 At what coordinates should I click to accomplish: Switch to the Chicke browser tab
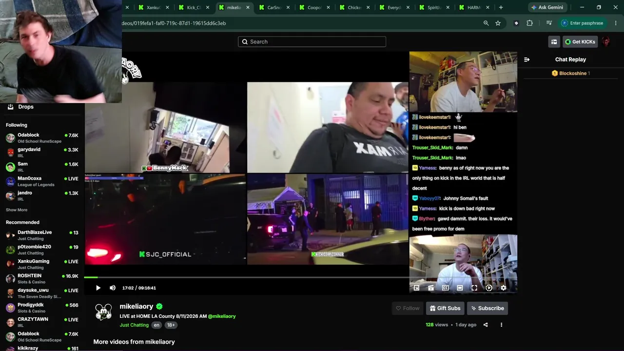tap(354, 7)
